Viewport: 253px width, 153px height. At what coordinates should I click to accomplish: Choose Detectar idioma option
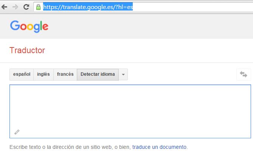[98, 74]
